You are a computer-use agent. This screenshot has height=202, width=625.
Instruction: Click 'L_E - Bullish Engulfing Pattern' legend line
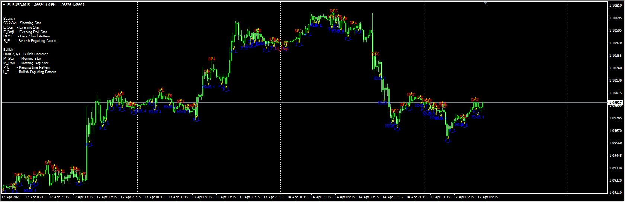[30, 72]
